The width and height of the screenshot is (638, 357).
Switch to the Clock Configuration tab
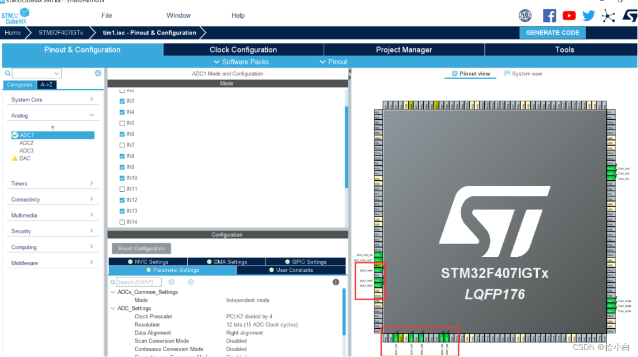point(244,50)
